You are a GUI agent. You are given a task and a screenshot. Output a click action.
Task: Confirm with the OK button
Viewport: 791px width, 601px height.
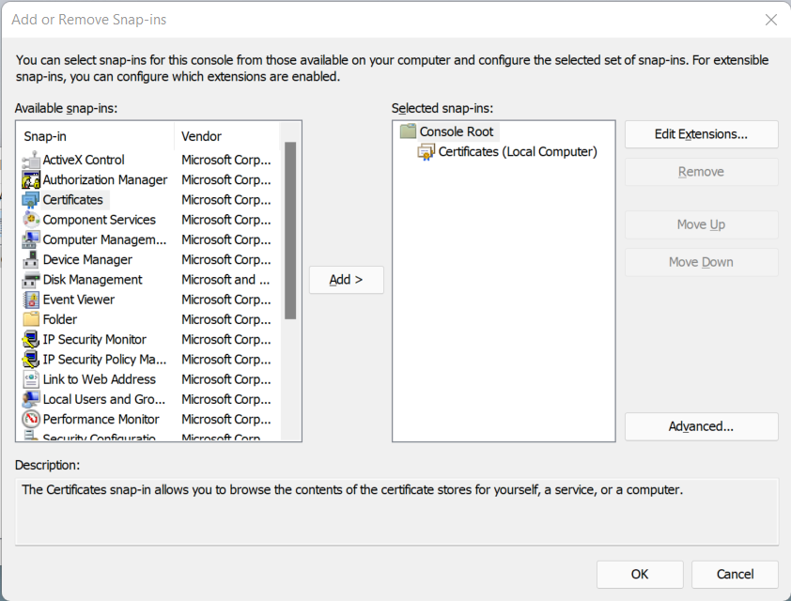[x=640, y=575]
